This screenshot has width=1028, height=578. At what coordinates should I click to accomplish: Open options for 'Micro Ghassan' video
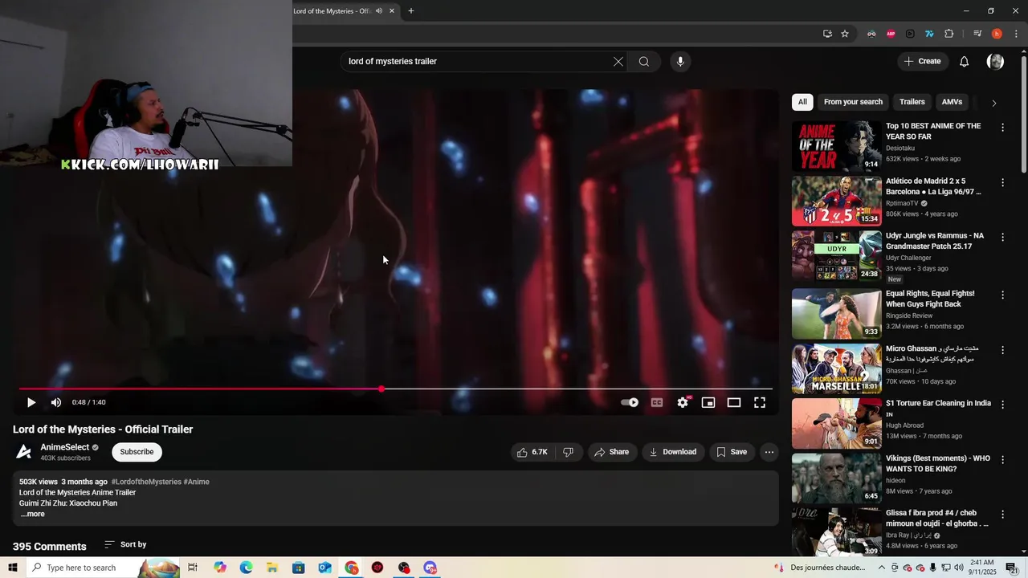pyautogui.click(x=1002, y=350)
